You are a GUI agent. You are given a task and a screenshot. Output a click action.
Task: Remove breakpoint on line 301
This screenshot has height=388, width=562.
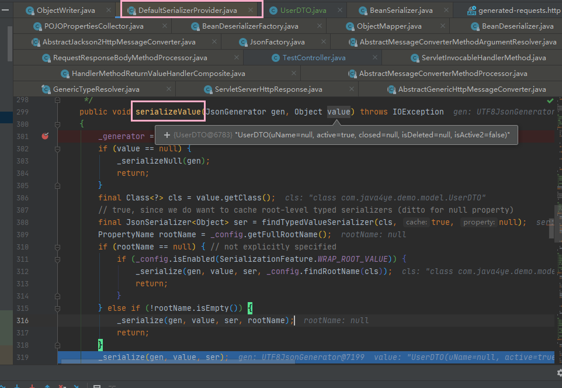(45, 136)
